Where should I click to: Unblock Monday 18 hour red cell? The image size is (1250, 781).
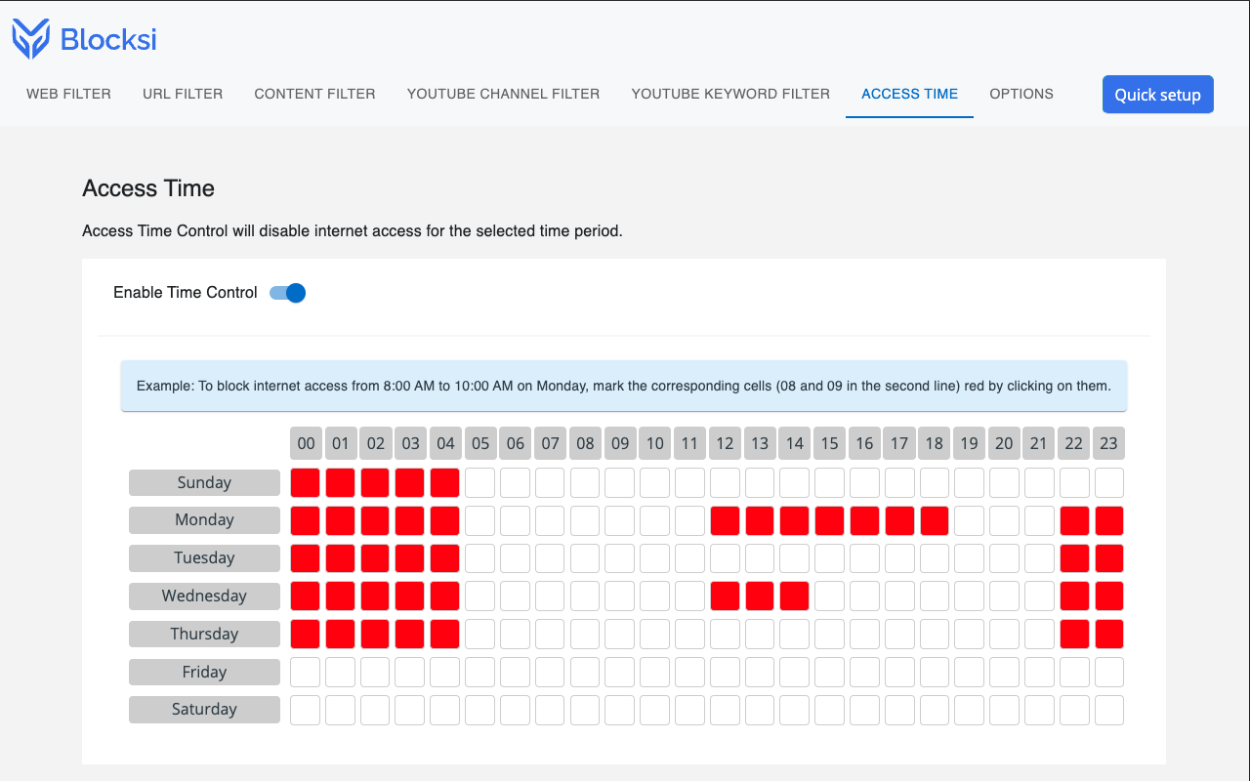click(x=935, y=520)
